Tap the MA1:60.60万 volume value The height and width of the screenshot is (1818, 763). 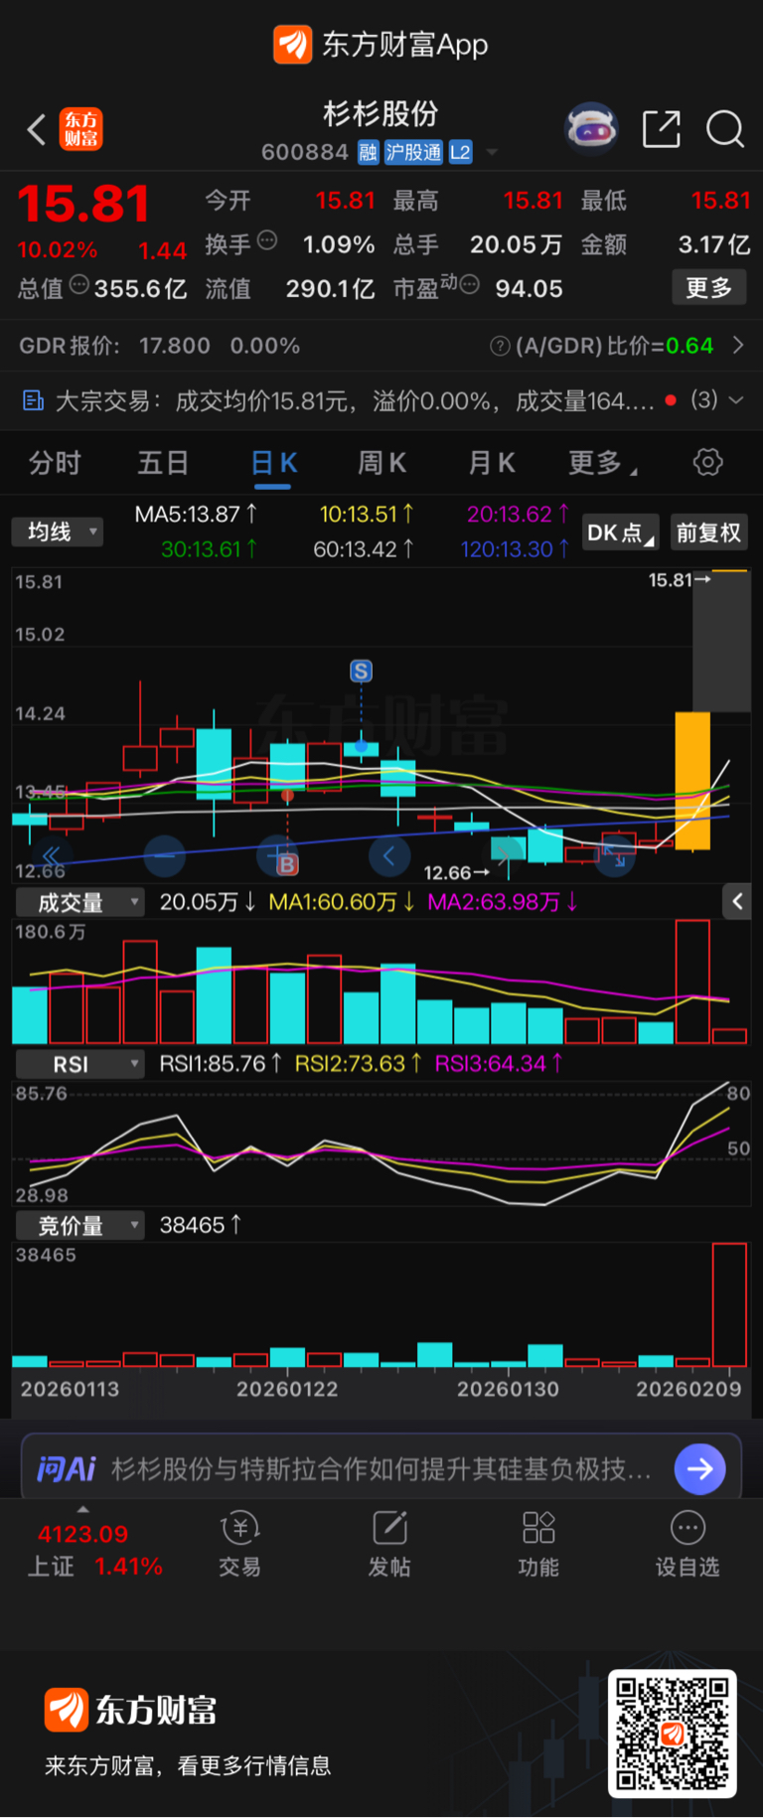[x=342, y=902]
